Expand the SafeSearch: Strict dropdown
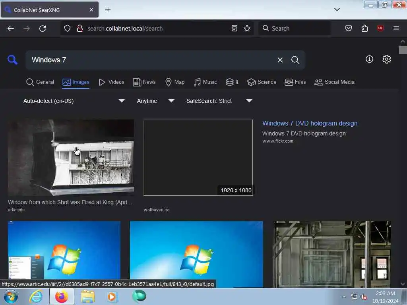Image resolution: width=407 pixels, height=305 pixels. point(219,101)
